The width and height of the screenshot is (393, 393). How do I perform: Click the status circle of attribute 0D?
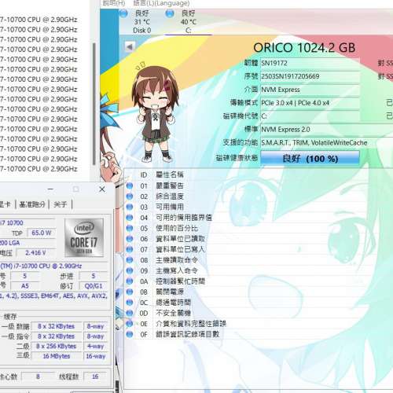(130, 313)
